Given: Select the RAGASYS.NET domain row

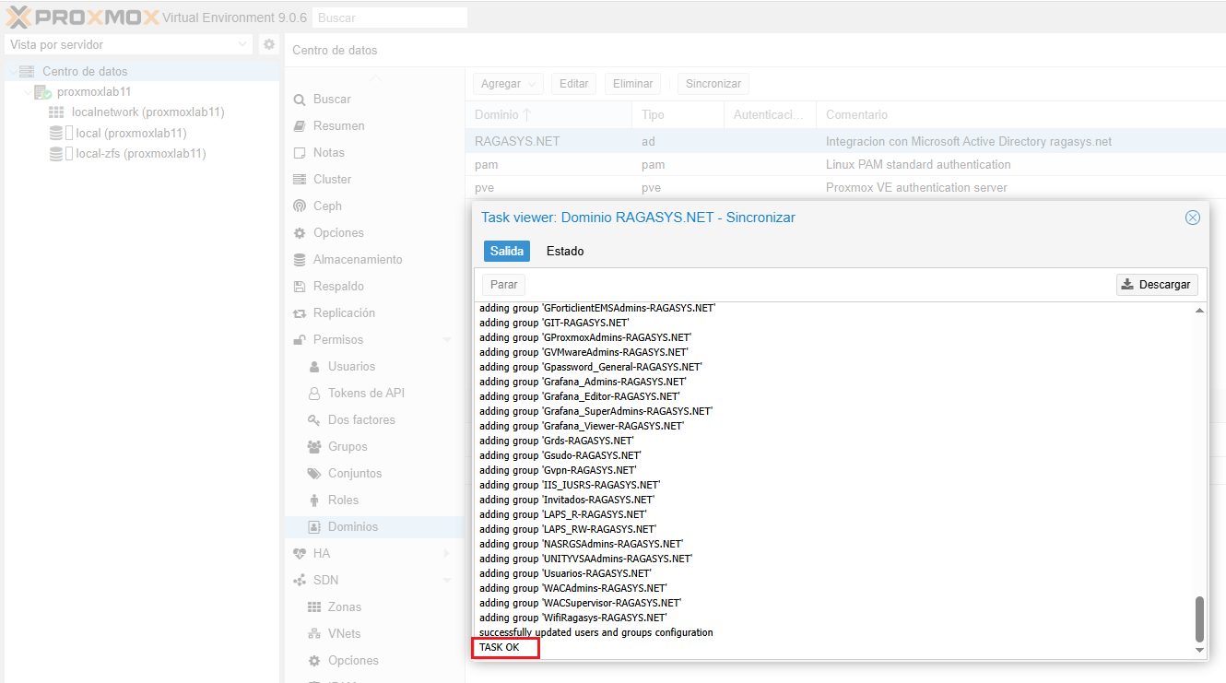Looking at the screenshot, I should (x=845, y=142).
